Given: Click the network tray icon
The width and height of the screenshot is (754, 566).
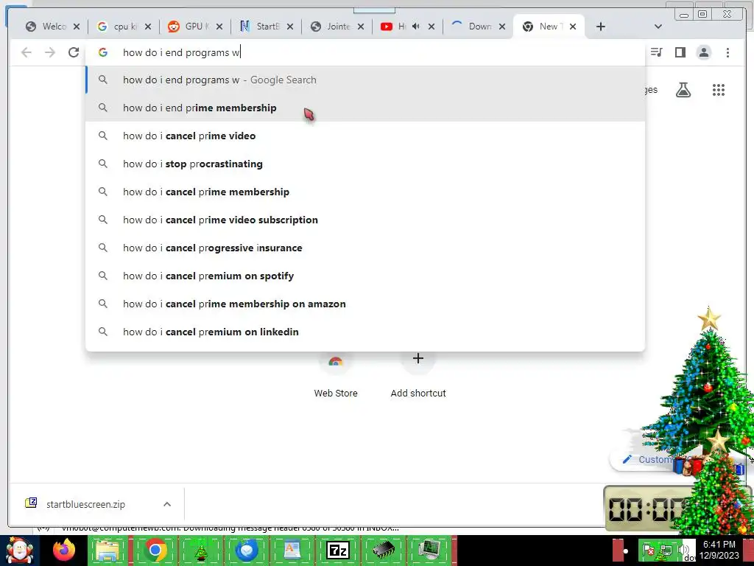Looking at the screenshot, I should point(665,550).
